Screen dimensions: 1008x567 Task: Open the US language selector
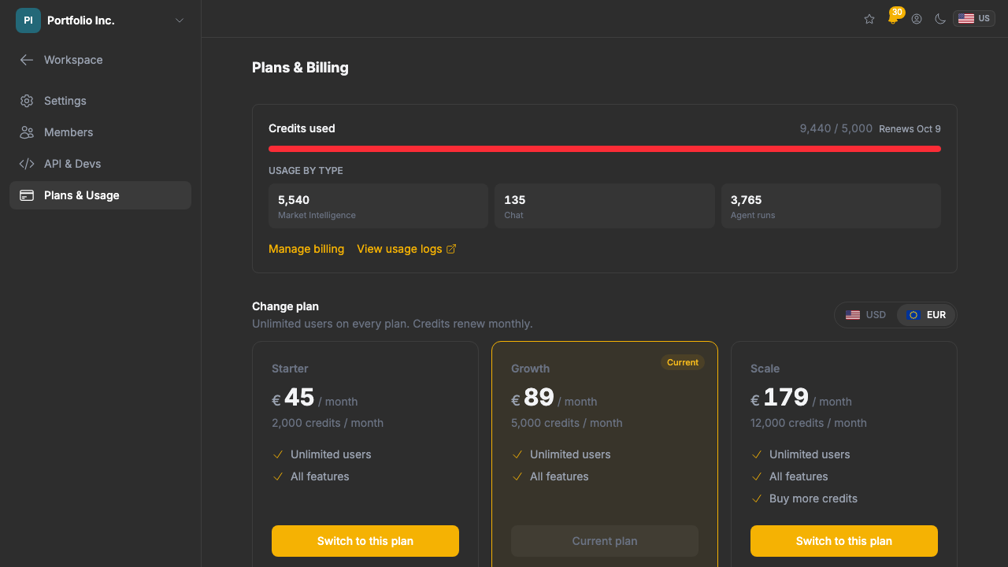tap(974, 19)
